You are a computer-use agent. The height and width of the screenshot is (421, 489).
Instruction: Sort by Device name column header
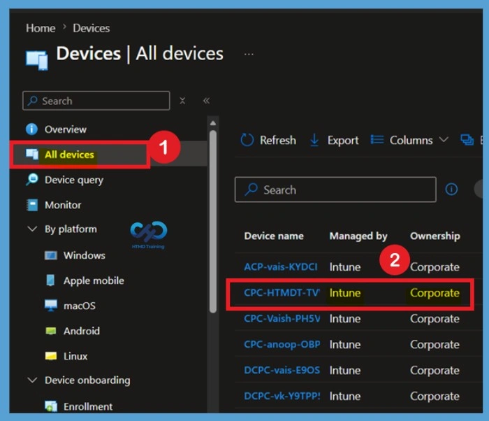[x=274, y=236]
